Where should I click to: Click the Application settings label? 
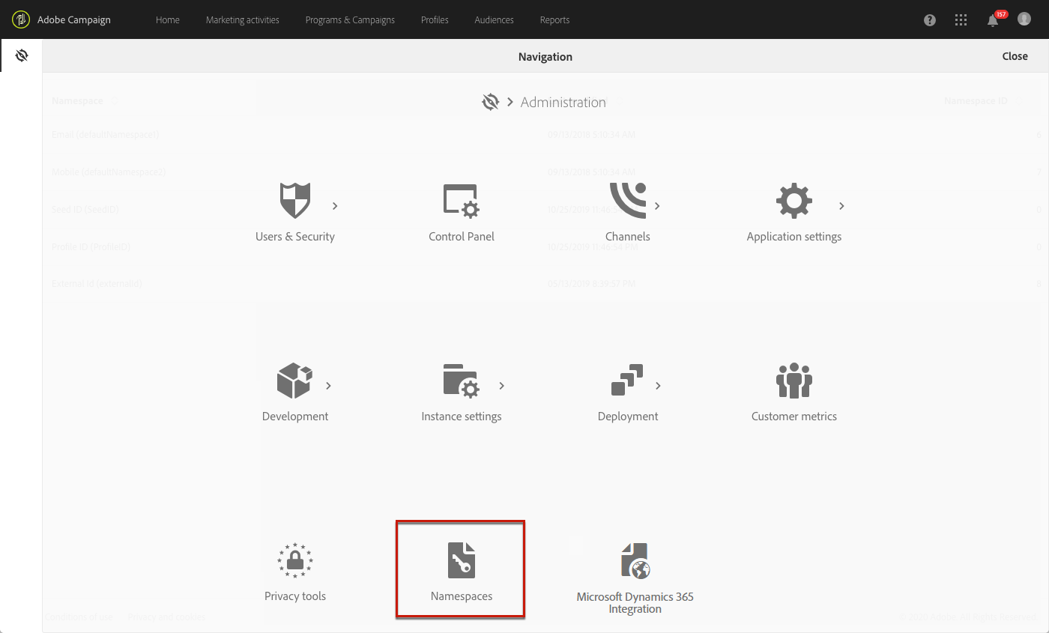pyautogui.click(x=794, y=237)
